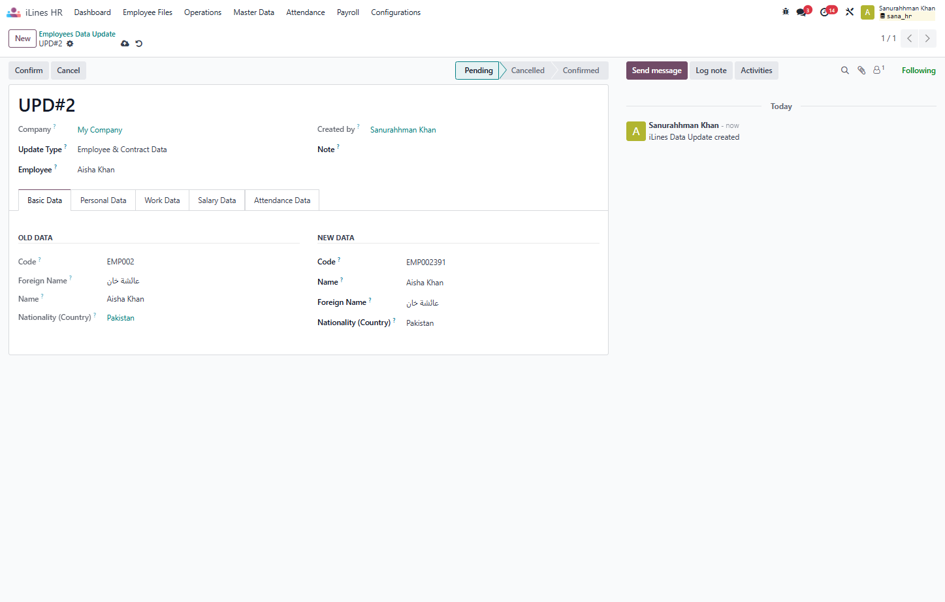Open the Configurations menu

click(x=396, y=12)
